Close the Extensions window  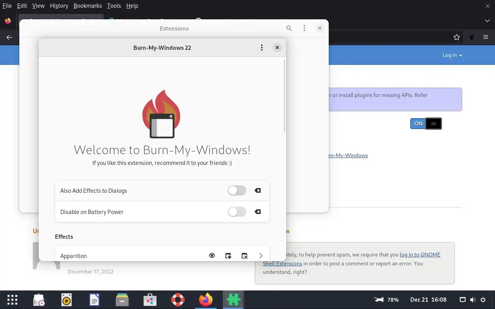click(x=320, y=28)
